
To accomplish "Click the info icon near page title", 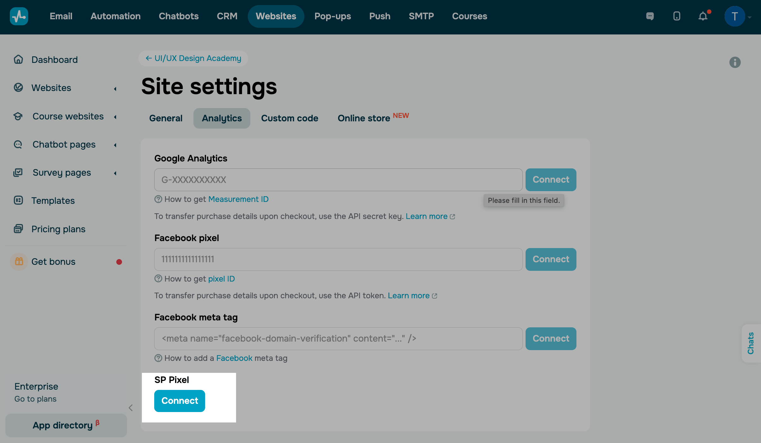I will pos(735,62).
